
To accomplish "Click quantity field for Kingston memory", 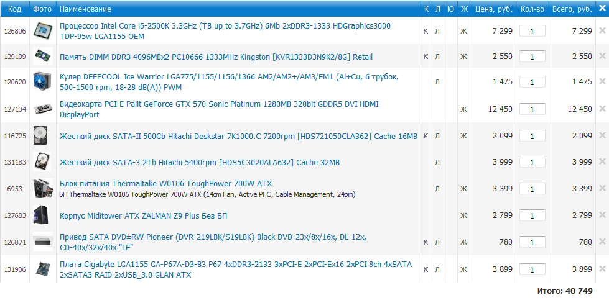I will click(x=532, y=57).
